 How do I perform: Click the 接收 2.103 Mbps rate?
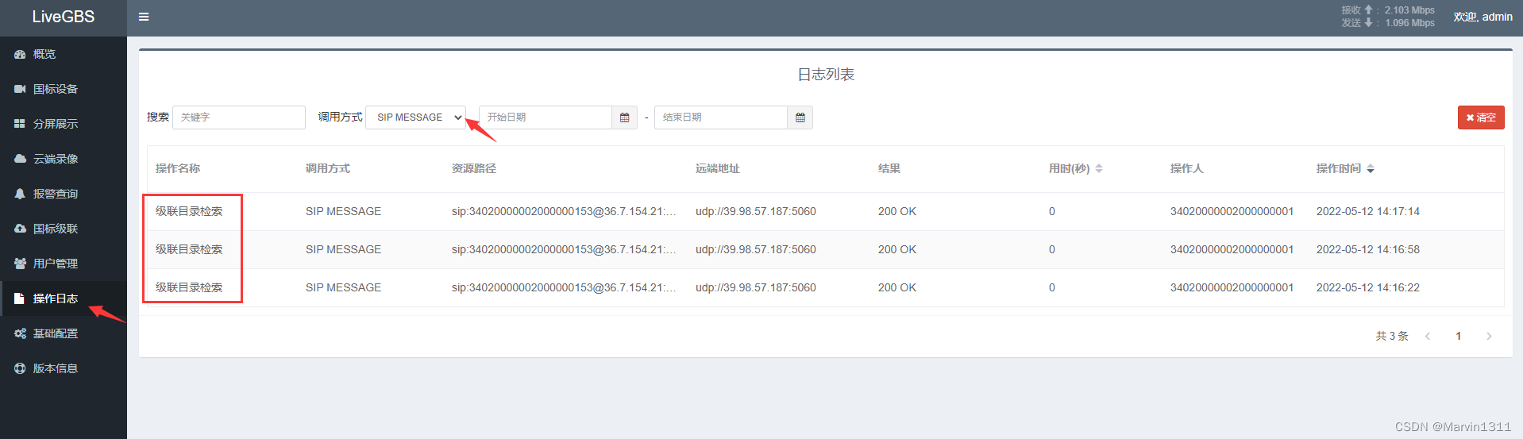coord(1388,10)
